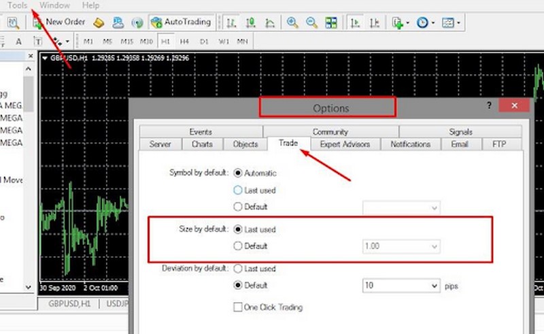
Task: Zoom in on the chart
Action: point(292,22)
